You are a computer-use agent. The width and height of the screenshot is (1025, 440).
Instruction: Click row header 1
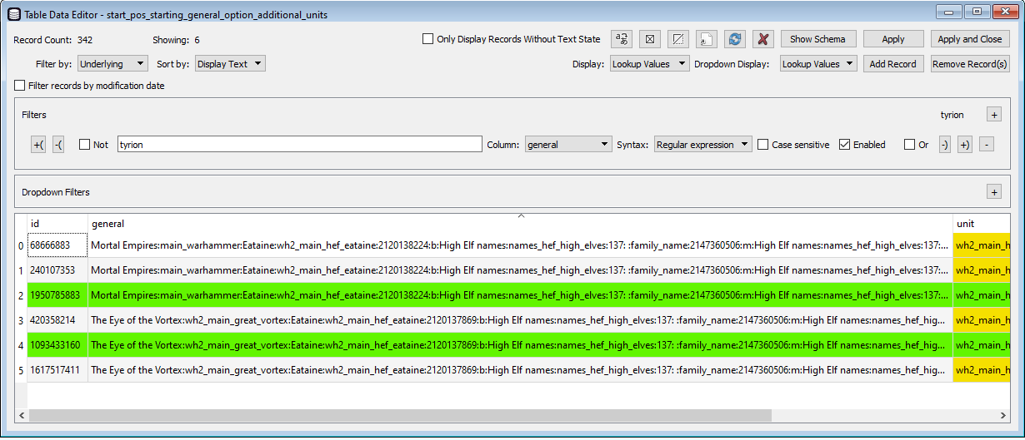(x=21, y=270)
